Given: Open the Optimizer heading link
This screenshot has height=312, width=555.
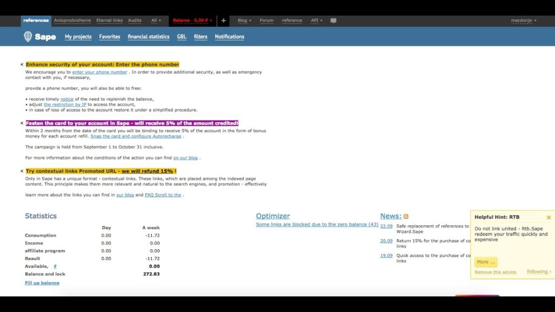Looking at the screenshot, I should click(x=273, y=216).
